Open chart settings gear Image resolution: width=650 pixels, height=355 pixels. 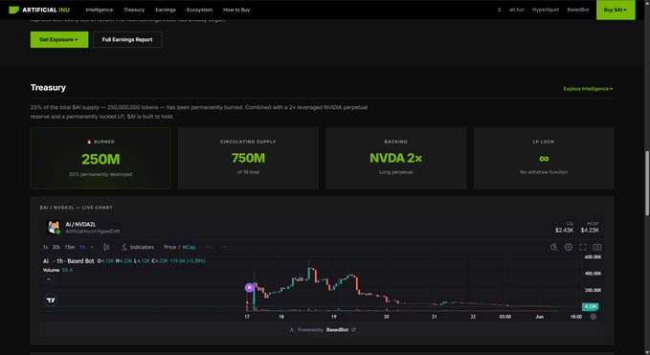point(569,247)
